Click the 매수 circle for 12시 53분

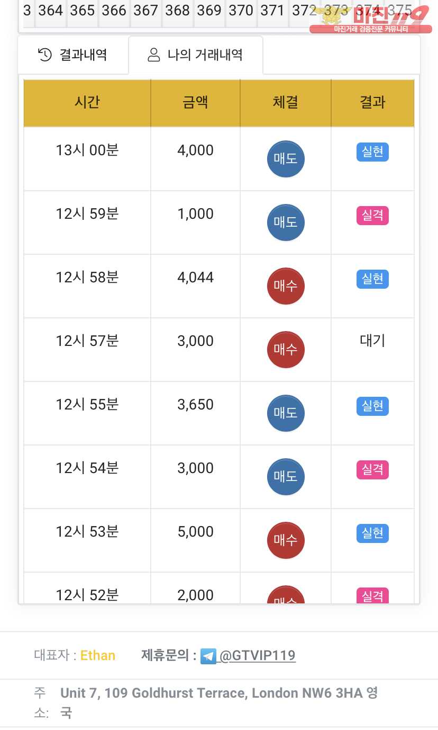pyautogui.click(x=286, y=540)
